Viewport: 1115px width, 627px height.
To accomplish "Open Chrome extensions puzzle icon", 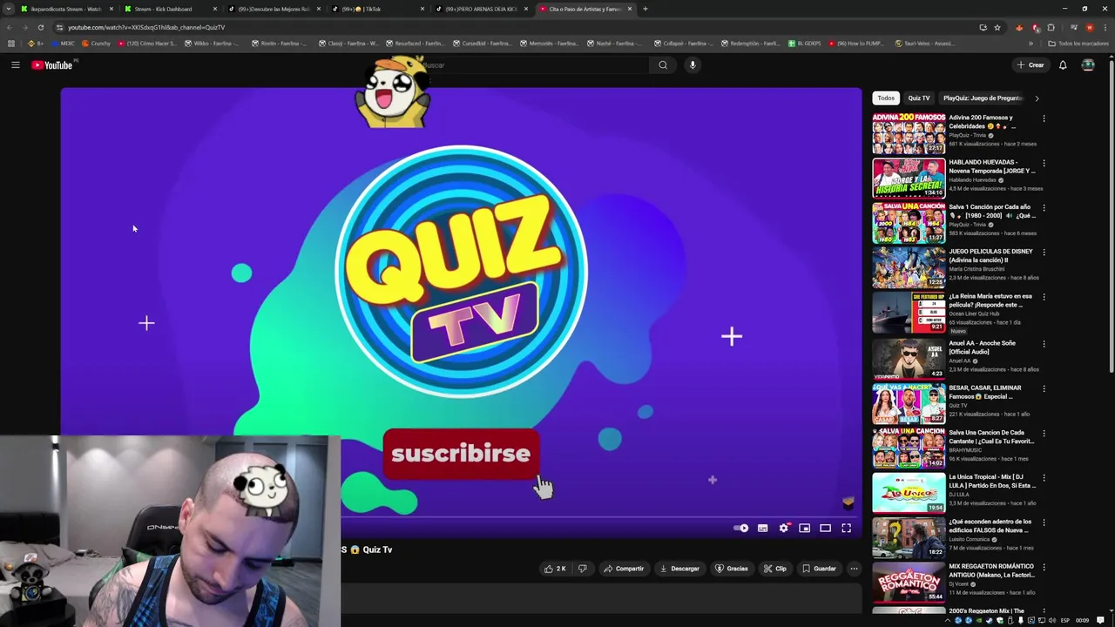I will pyautogui.click(x=1051, y=27).
